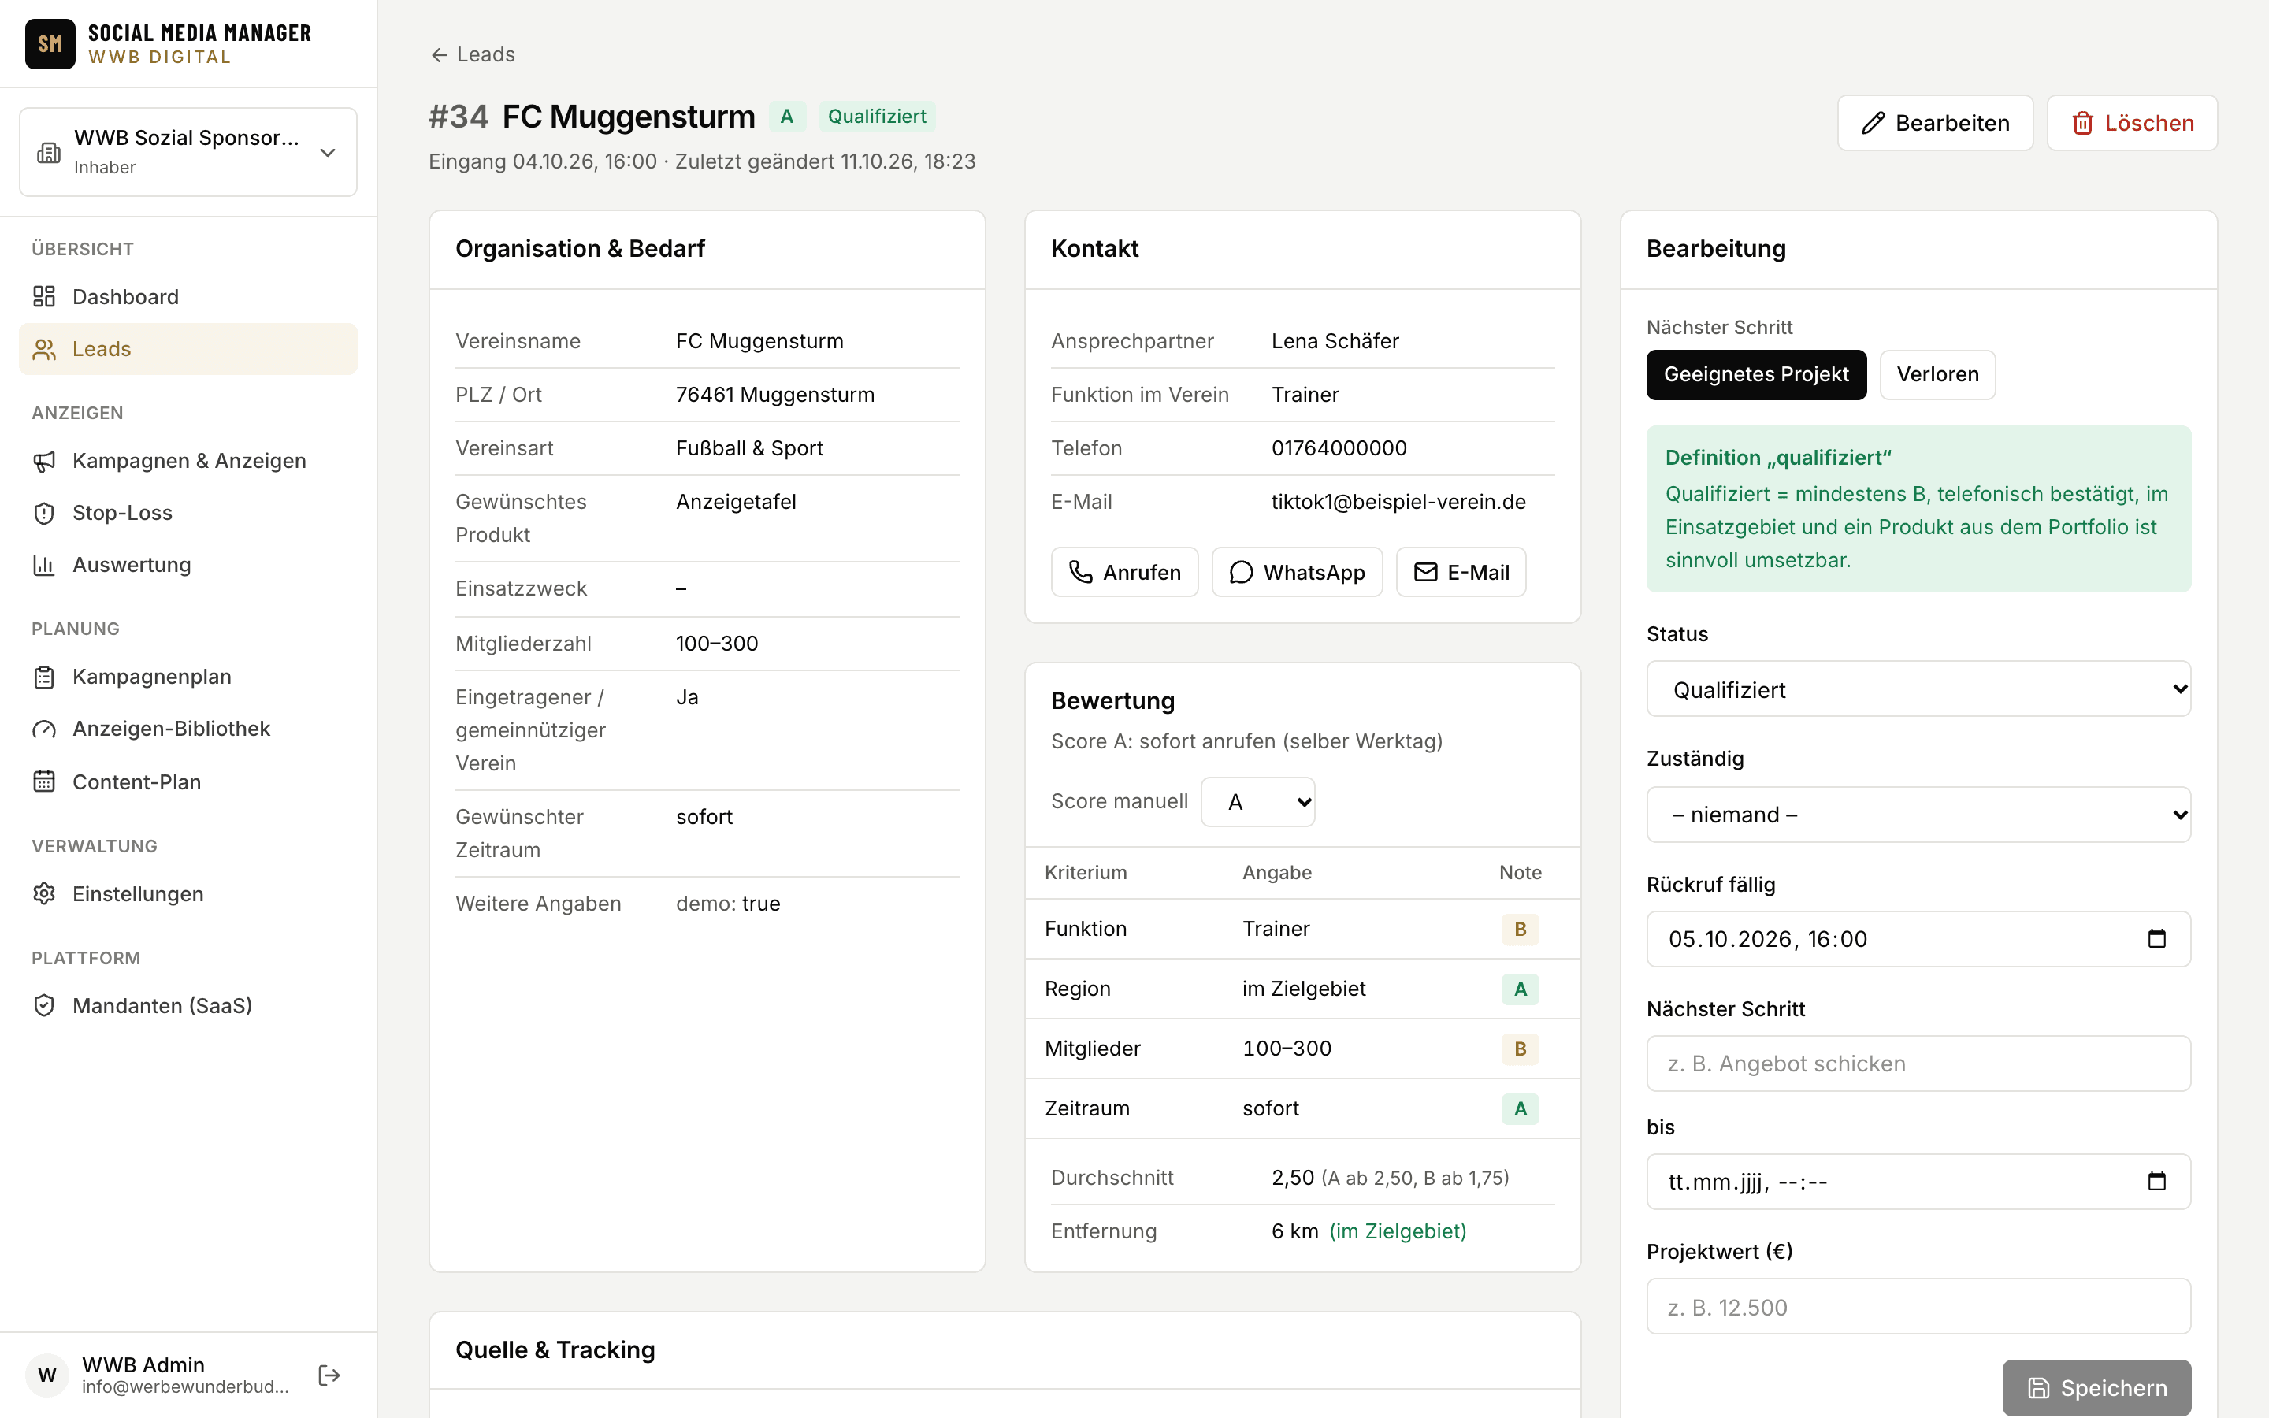Image resolution: width=2269 pixels, height=1418 pixels.
Task: Click the Rückruf fällig date field
Action: coord(1918,939)
